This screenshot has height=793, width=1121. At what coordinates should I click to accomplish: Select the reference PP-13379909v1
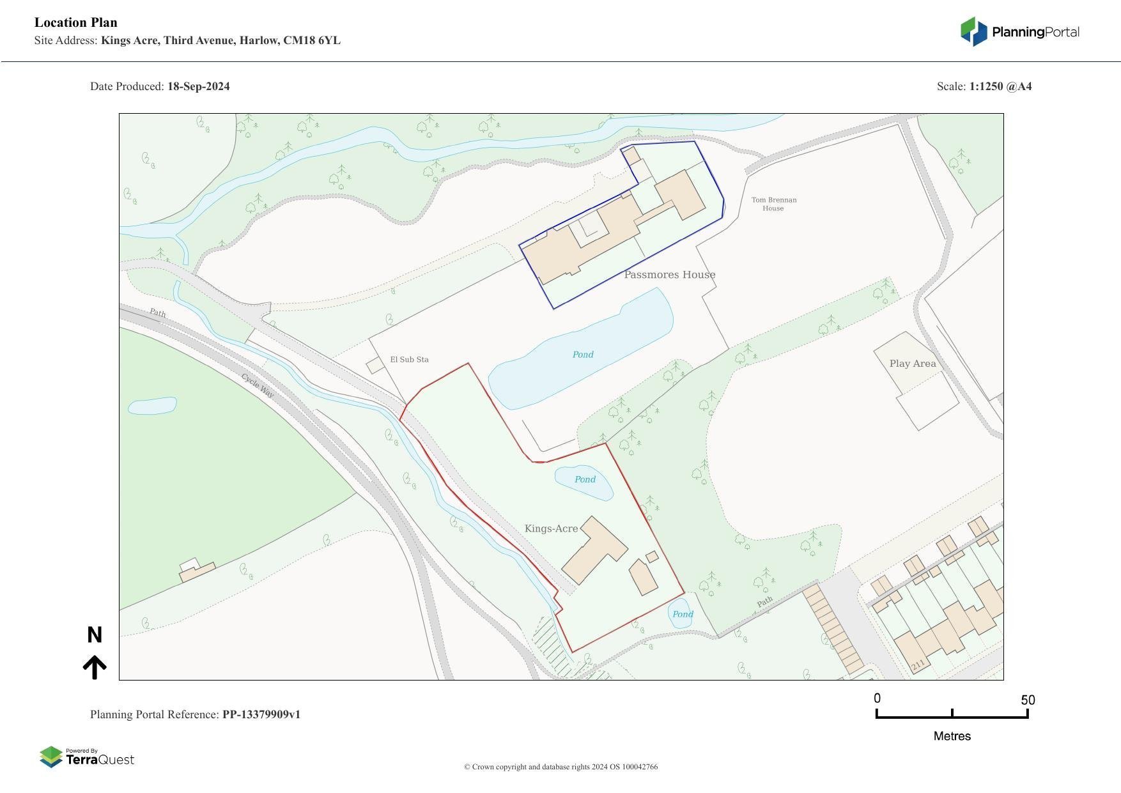pos(261,714)
